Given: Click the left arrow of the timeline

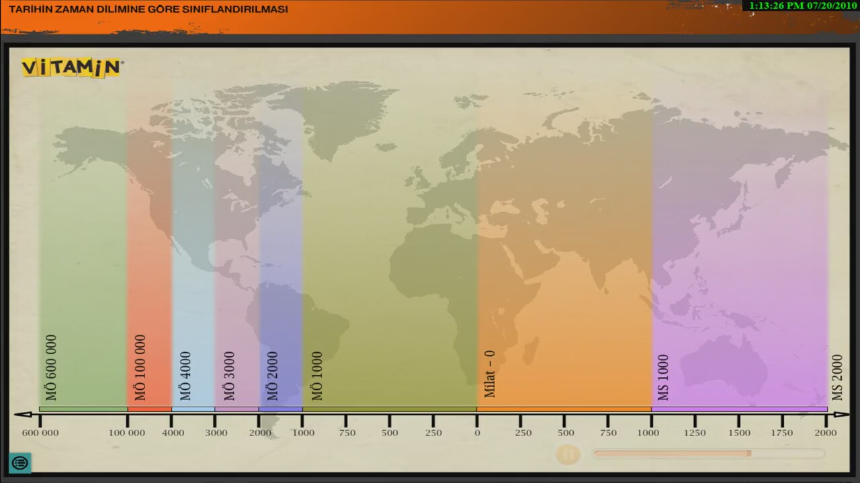Looking at the screenshot, I should click(x=23, y=415).
